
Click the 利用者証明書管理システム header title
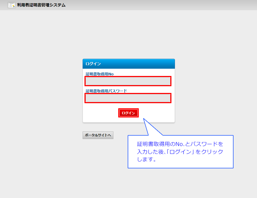tap(41, 5)
